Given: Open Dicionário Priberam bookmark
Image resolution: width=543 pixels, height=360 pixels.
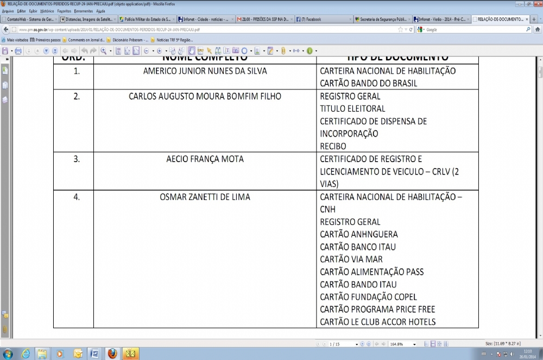Looking at the screenshot, I should pos(127,40).
